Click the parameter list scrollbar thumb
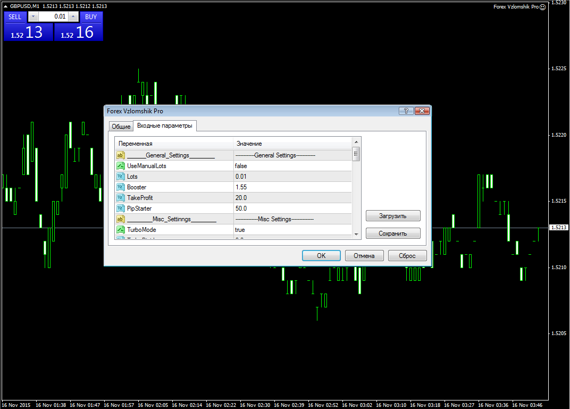This screenshot has width=570, height=409. [356, 154]
